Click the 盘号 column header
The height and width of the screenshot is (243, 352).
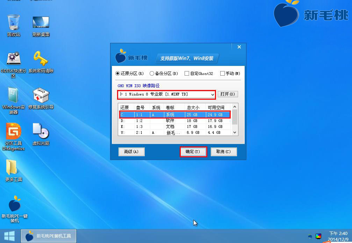142,107
